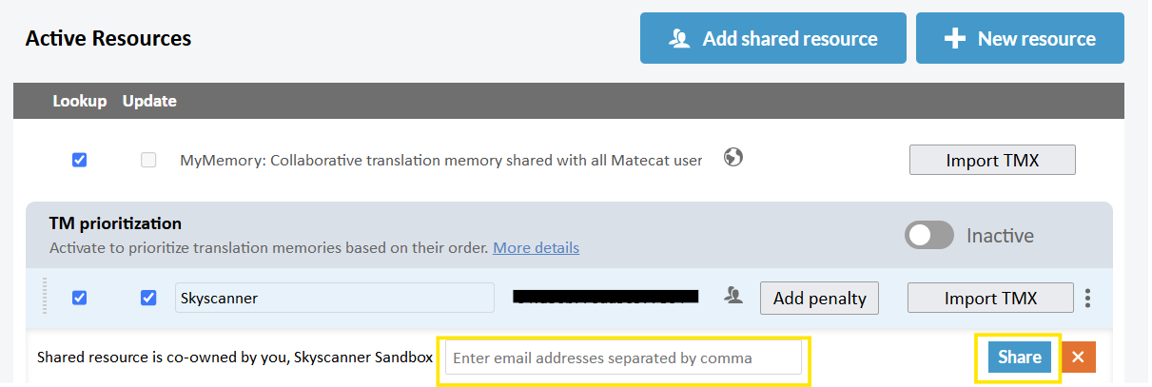Click the Lookup column header
This screenshot has height=387, width=1152.
pos(80,101)
